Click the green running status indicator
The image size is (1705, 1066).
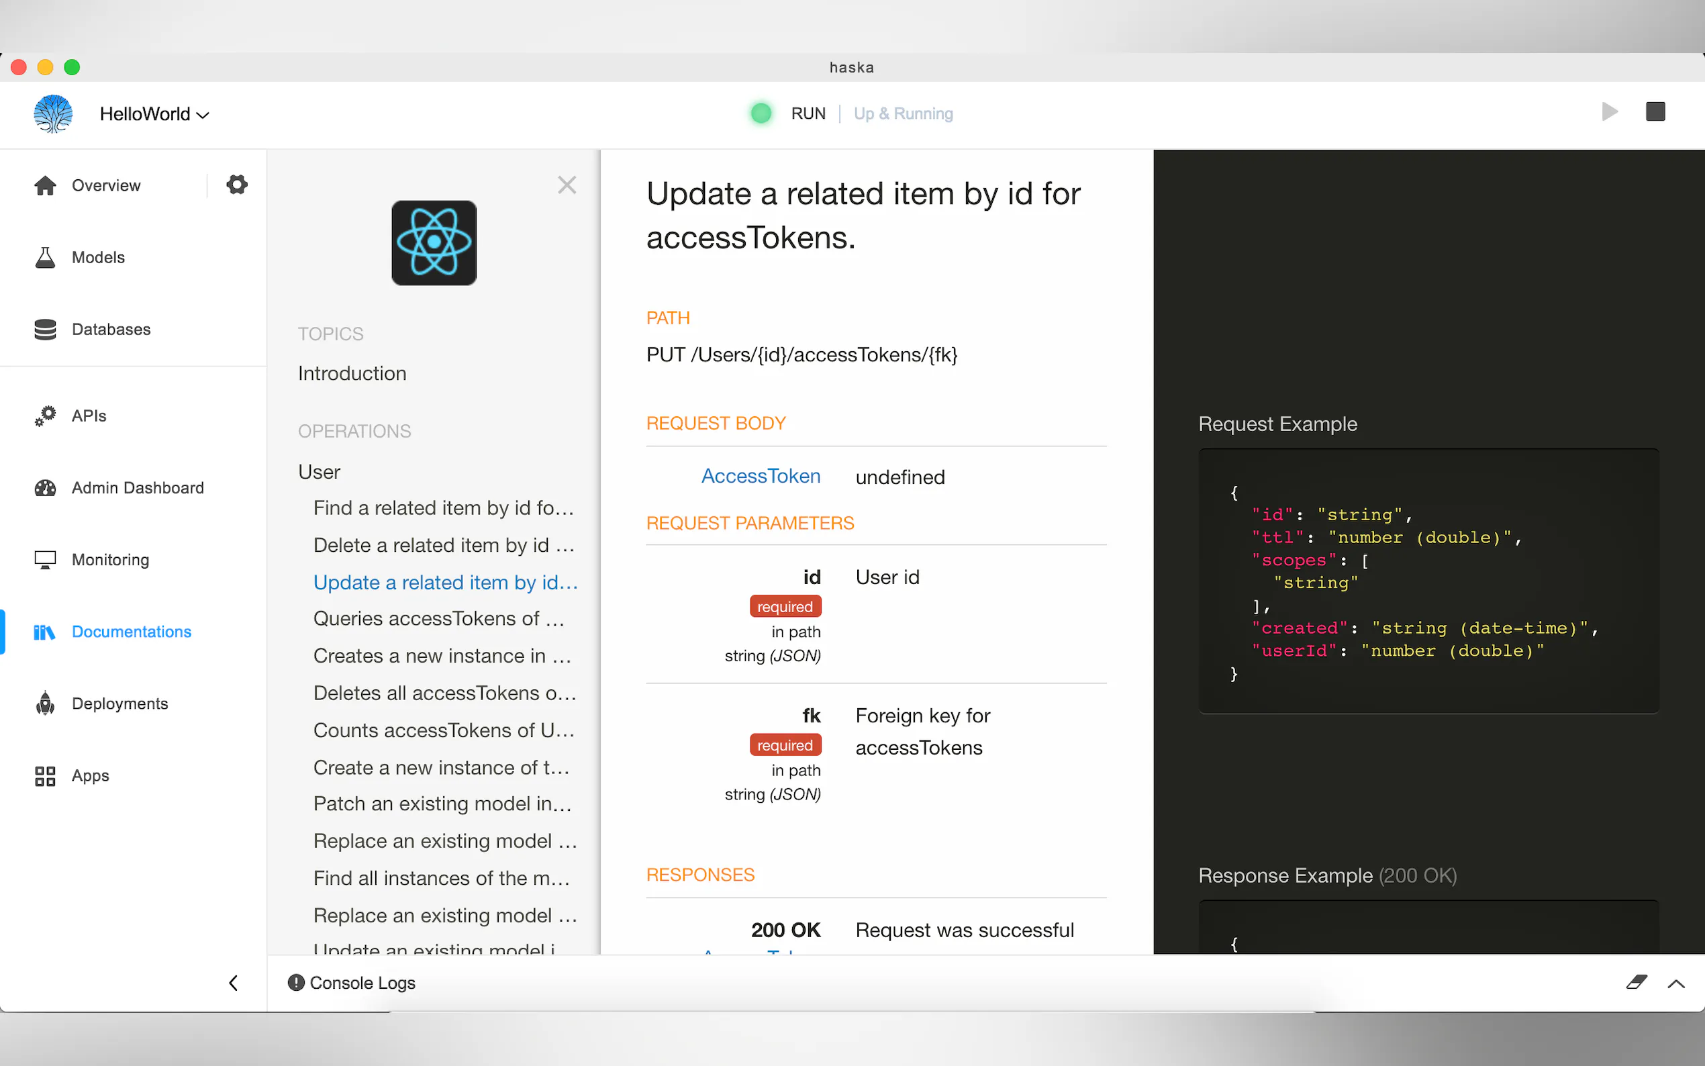[761, 113]
